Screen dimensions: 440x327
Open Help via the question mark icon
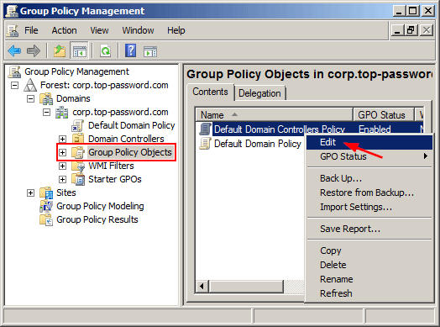(x=130, y=50)
